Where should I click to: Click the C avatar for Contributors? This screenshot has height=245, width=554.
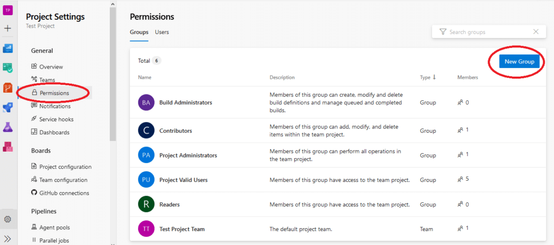(x=146, y=131)
